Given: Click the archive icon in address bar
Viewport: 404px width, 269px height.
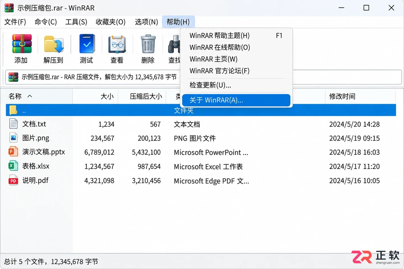Looking at the screenshot, I should [x=13, y=77].
